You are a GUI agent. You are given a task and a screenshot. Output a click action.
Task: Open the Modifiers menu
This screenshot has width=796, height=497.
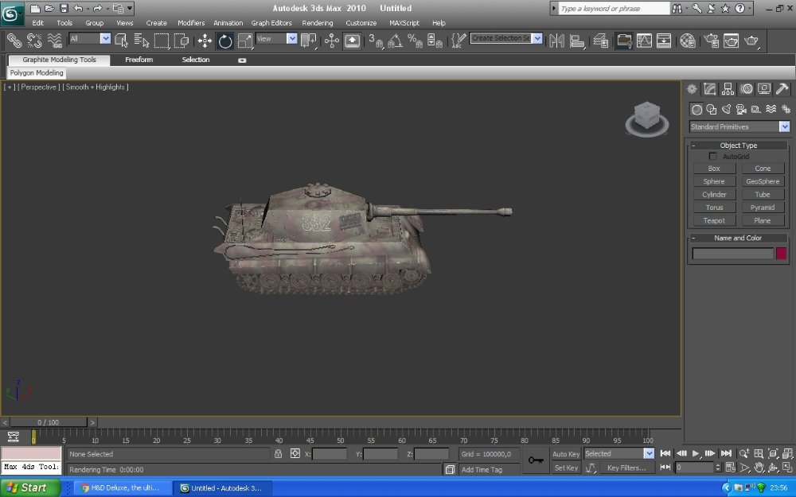click(190, 23)
